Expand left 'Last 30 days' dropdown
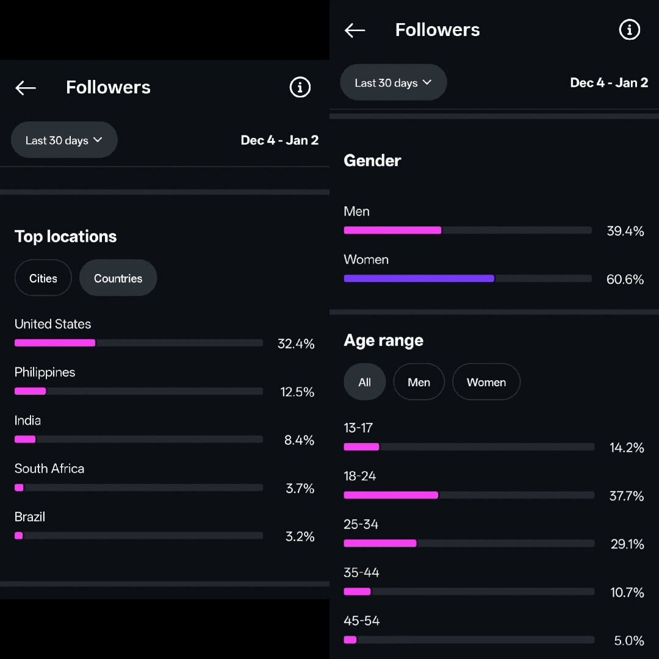The height and width of the screenshot is (659, 659). (64, 140)
